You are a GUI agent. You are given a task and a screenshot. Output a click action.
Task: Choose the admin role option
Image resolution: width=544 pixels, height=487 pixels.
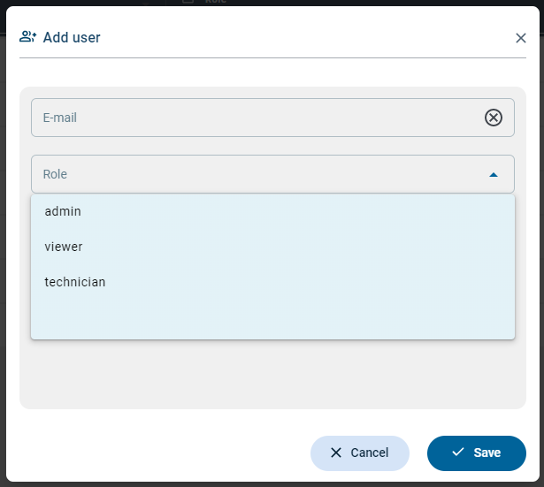click(272, 211)
